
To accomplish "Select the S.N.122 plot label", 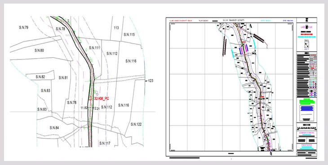I will [136, 124].
